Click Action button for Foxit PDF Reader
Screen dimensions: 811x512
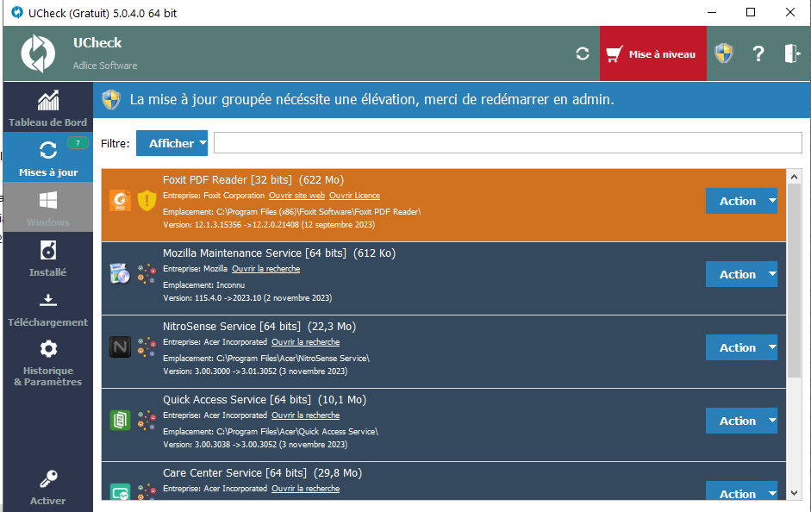coord(737,201)
